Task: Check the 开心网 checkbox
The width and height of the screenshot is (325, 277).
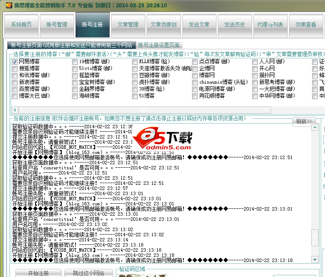Action: coord(255,69)
